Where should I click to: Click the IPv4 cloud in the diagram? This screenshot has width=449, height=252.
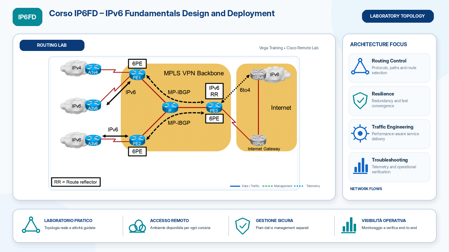pyautogui.click(x=74, y=68)
